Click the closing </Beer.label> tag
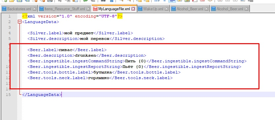 pos(89,50)
